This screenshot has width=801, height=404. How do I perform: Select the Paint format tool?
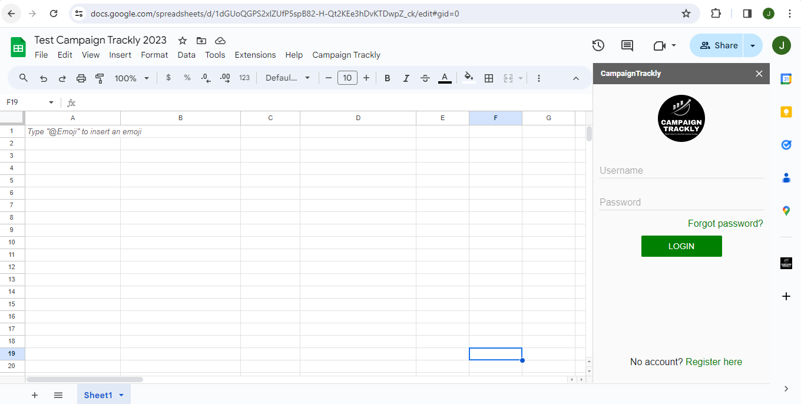[100, 77]
